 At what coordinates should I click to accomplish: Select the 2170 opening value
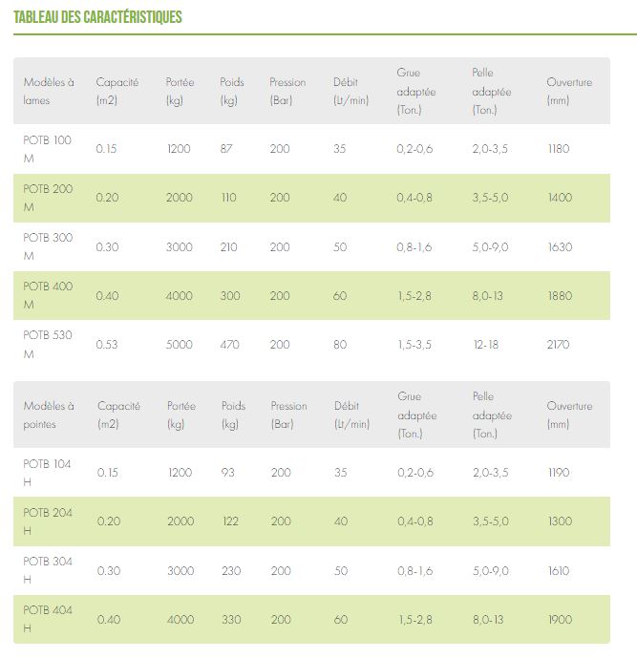[561, 345]
